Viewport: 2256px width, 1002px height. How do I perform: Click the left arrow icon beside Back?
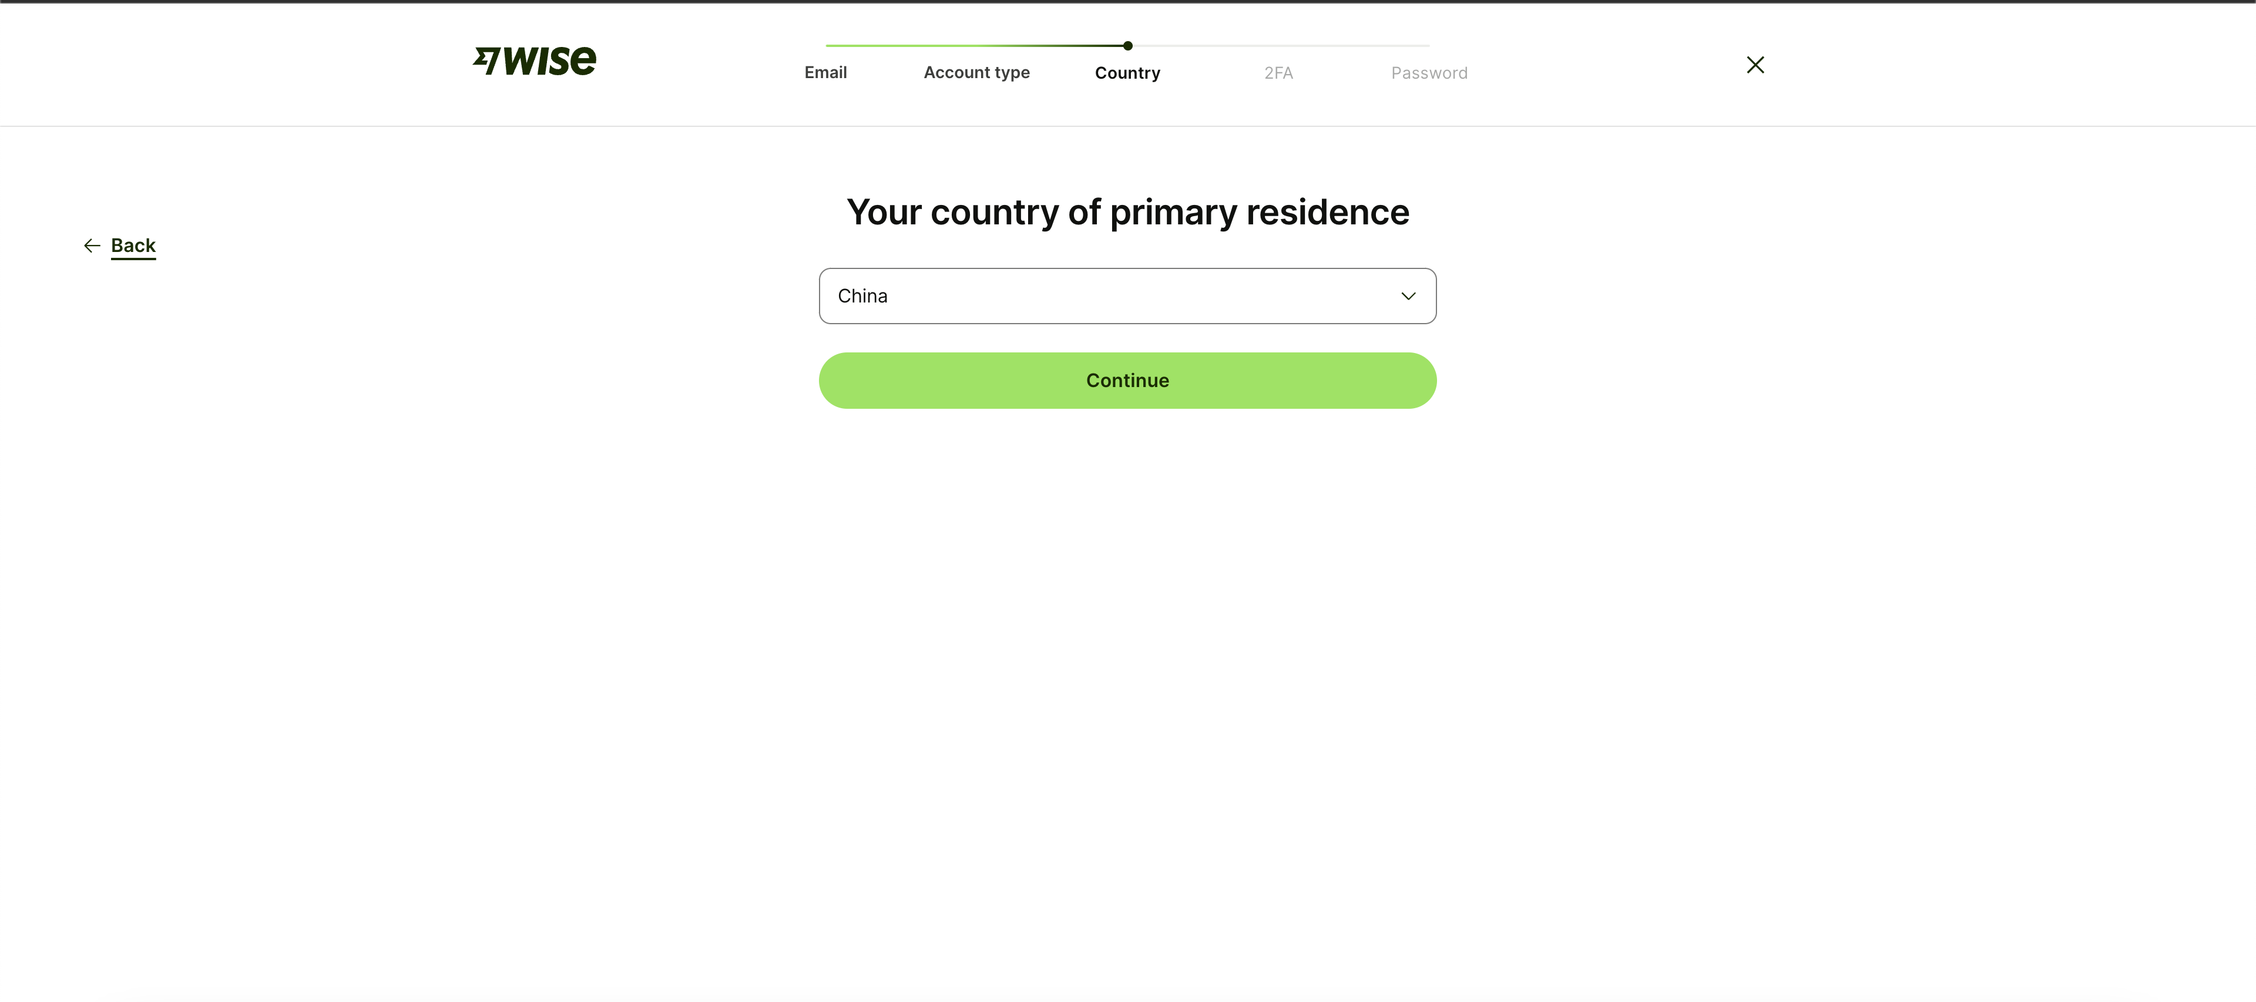92,246
